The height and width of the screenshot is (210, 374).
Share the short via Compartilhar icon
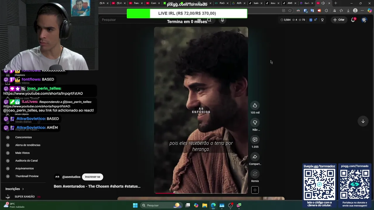(255, 157)
